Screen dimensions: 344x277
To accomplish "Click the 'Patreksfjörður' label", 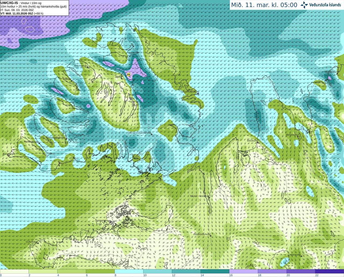I will pyautogui.click(x=31, y=141).
